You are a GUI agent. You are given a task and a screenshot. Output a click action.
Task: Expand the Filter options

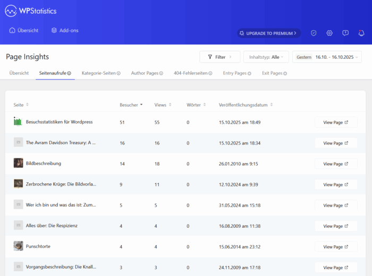219,57
